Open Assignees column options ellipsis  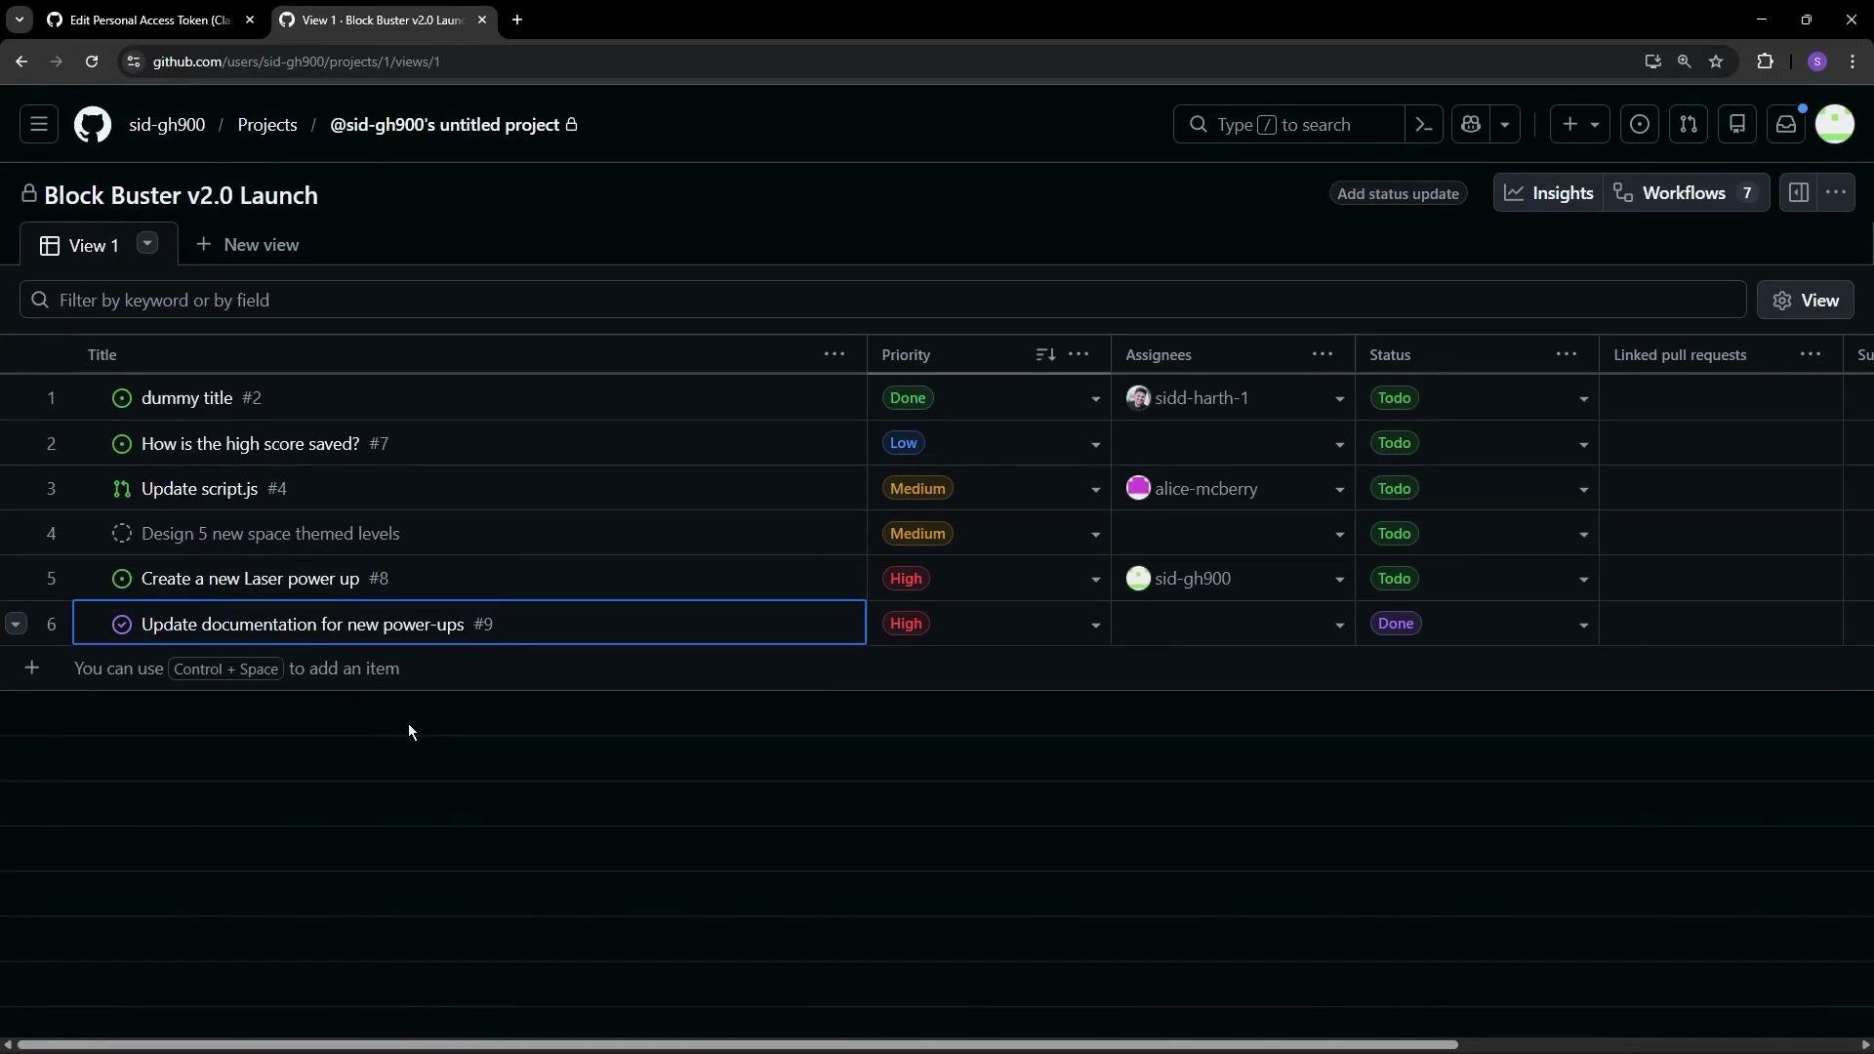pyautogui.click(x=1323, y=354)
